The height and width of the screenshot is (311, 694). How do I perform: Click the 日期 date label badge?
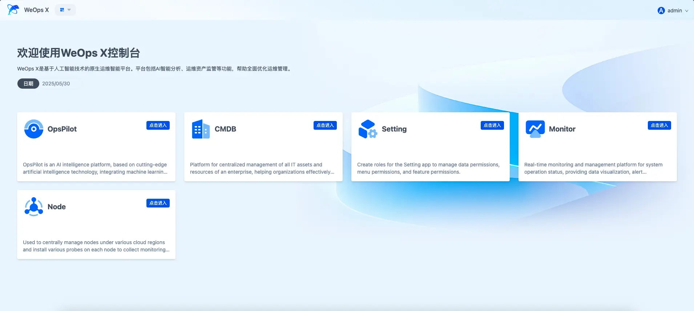[x=28, y=84]
